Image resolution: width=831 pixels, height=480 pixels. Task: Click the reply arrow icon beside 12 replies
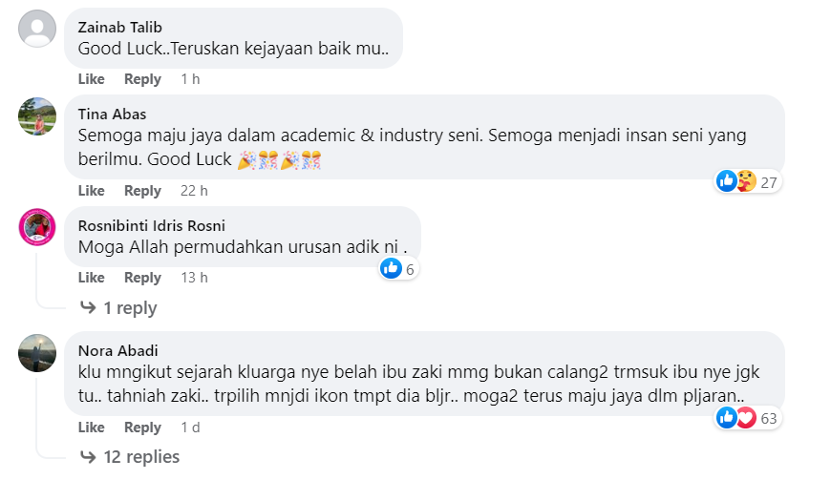pyautogui.click(x=88, y=456)
